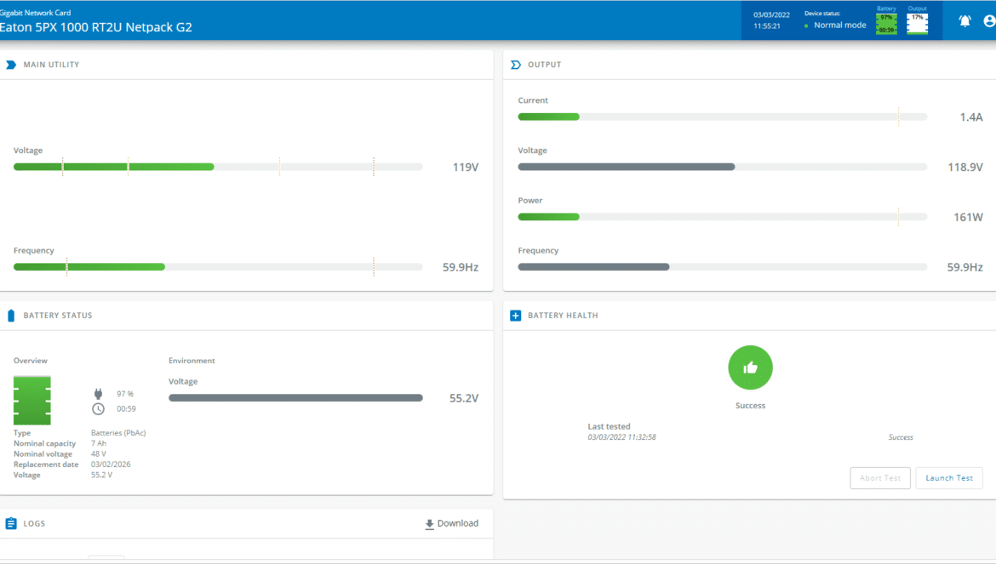Click replacement date 03/02/2026

point(111,464)
